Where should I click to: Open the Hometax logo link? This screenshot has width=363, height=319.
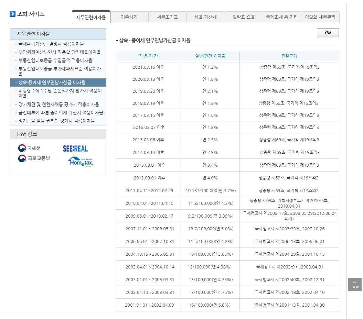81,162
